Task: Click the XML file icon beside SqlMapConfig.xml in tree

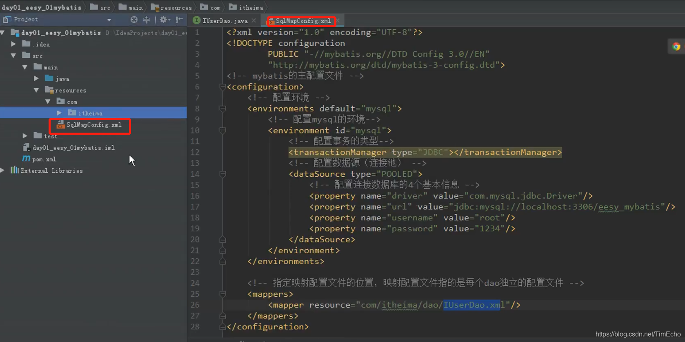Action: 60,125
